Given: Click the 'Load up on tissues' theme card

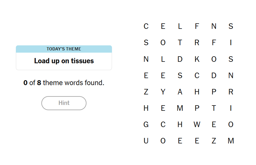Looking at the screenshot, I should [64, 61].
